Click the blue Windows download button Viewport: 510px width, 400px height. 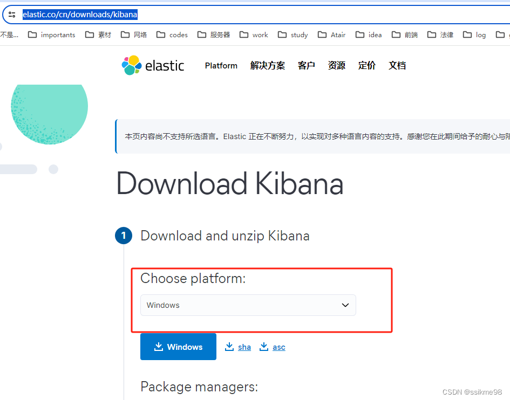[178, 347]
